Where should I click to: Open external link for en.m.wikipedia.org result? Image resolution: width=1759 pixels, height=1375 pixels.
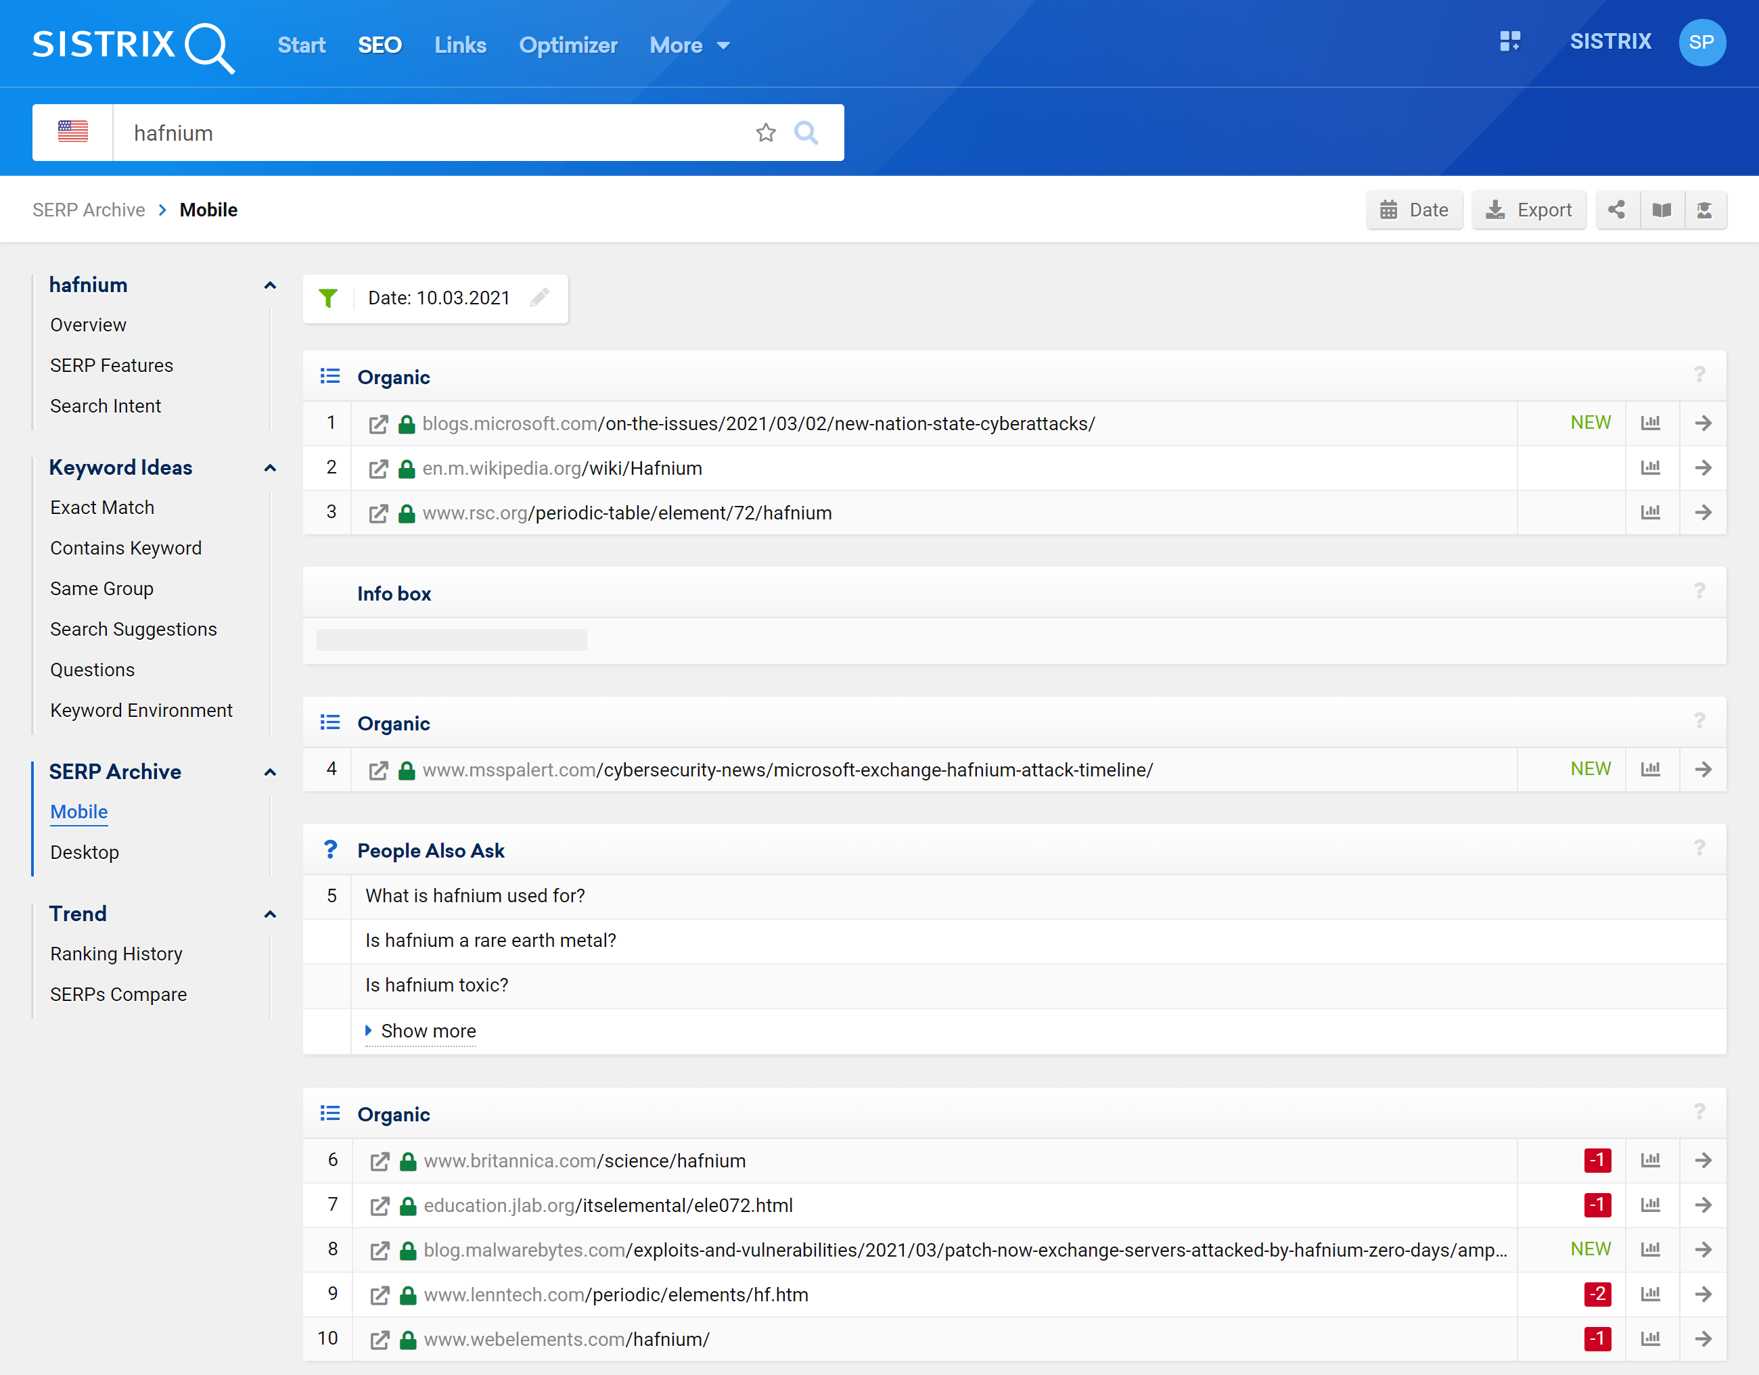click(x=379, y=469)
